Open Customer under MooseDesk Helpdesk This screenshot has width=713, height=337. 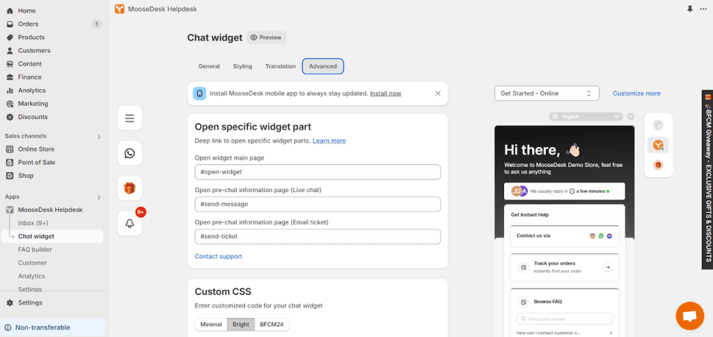32,263
